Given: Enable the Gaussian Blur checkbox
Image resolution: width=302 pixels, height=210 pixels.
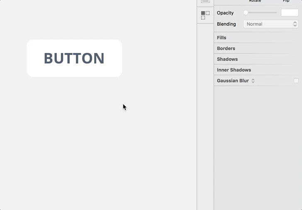Looking at the screenshot, I should [296, 81].
